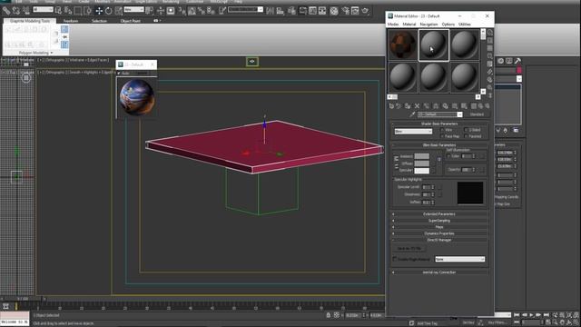Screen dimensions: 581x327
Task: Click the Align tool in main toolbar
Action: pyautogui.click(x=281, y=11)
